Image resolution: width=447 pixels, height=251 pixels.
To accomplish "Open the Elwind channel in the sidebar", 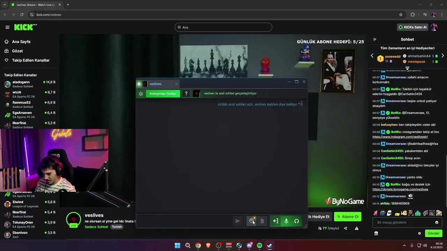I will pyautogui.click(x=30, y=204).
